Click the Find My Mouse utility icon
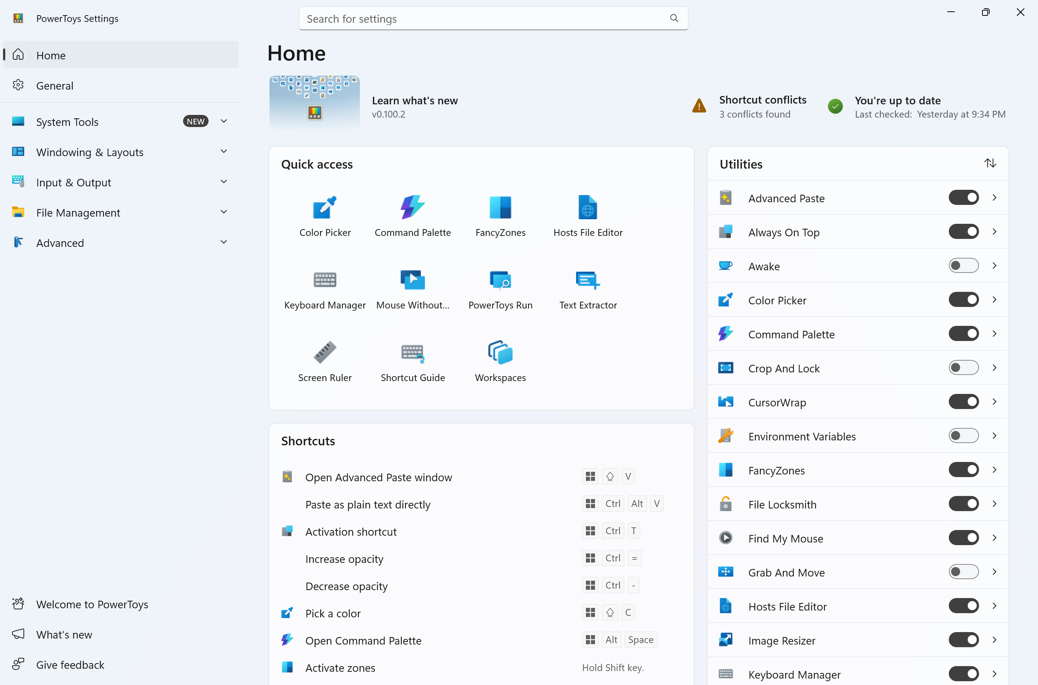 pos(725,538)
